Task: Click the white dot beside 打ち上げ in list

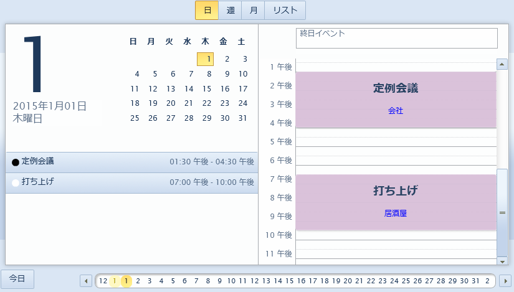Action: [16, 183]
